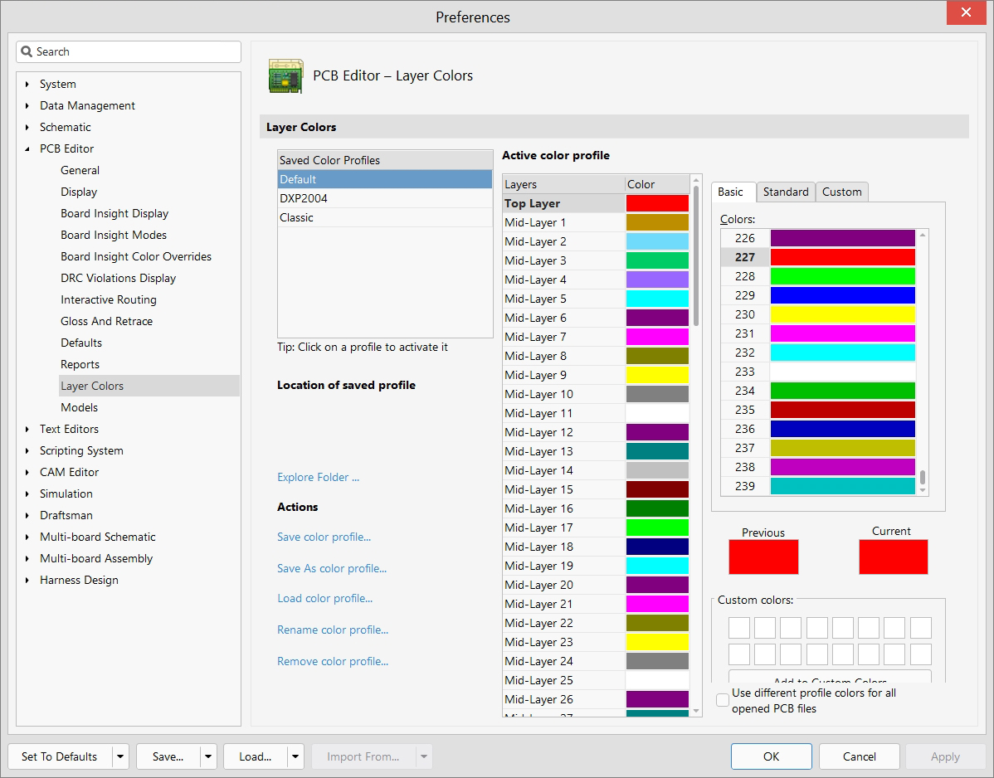Expand the Multi-board Schematic category
Image resolution: width=994 pixels, height=778 pixels.
point(27,537)
